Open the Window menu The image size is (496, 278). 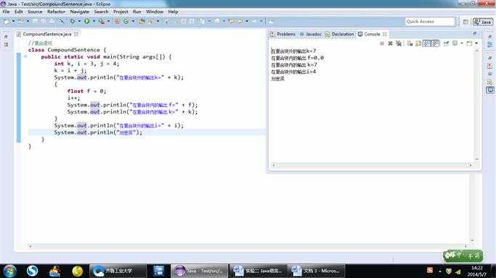[x=155, y=12]
